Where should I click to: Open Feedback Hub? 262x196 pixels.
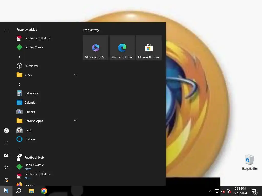[47, 157]
